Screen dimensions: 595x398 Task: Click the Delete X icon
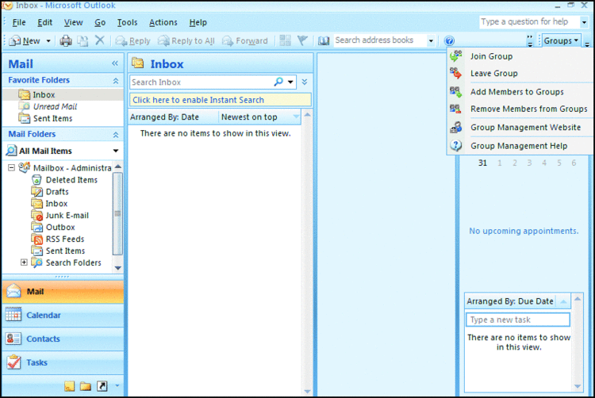click(100, 40)
